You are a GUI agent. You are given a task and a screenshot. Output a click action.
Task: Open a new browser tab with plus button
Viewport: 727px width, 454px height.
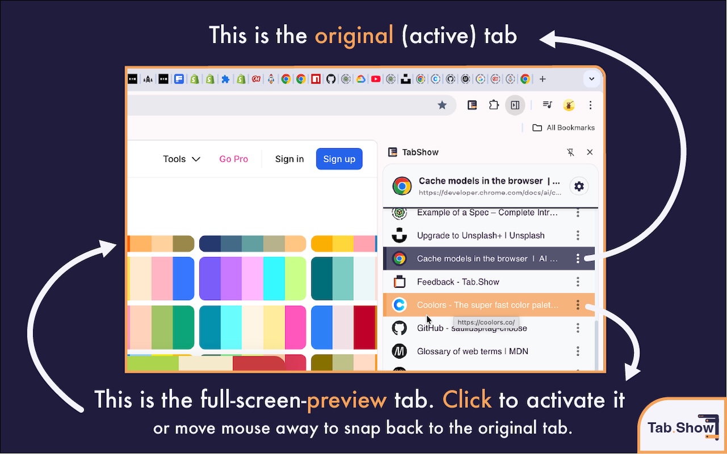coord(542,79)
